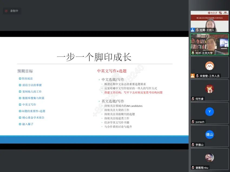The image size is (230, 172).
Task: Click the cartoon avatar of 宋奎璧-工作人员
Action: click(209, 66)
